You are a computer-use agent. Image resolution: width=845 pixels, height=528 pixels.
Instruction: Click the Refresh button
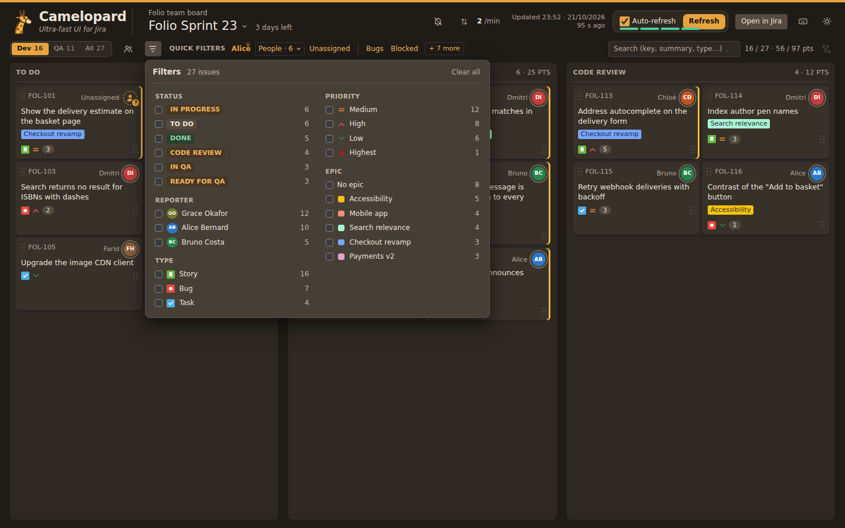coord(704,21)
